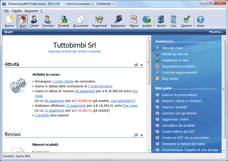228x161 pixels.
Task: Click the Assistenza on-line globe icon
Action: pyautogui.click(x=157, y=60)
